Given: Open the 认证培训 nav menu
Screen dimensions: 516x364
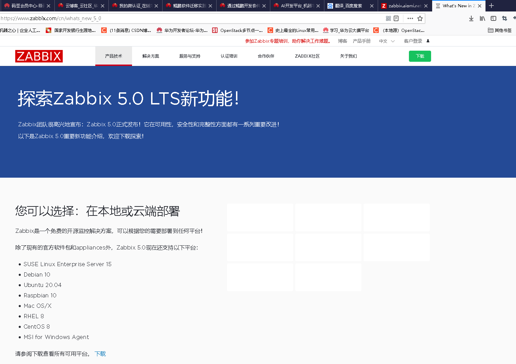Looking at the screenshot, I should (229, 56).
